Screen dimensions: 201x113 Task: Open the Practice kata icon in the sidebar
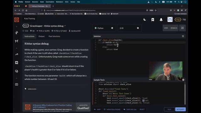(x=17, y=33)
